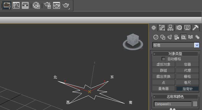
Task: Click the 虚拟对象 button
Action: click(164, 65)
